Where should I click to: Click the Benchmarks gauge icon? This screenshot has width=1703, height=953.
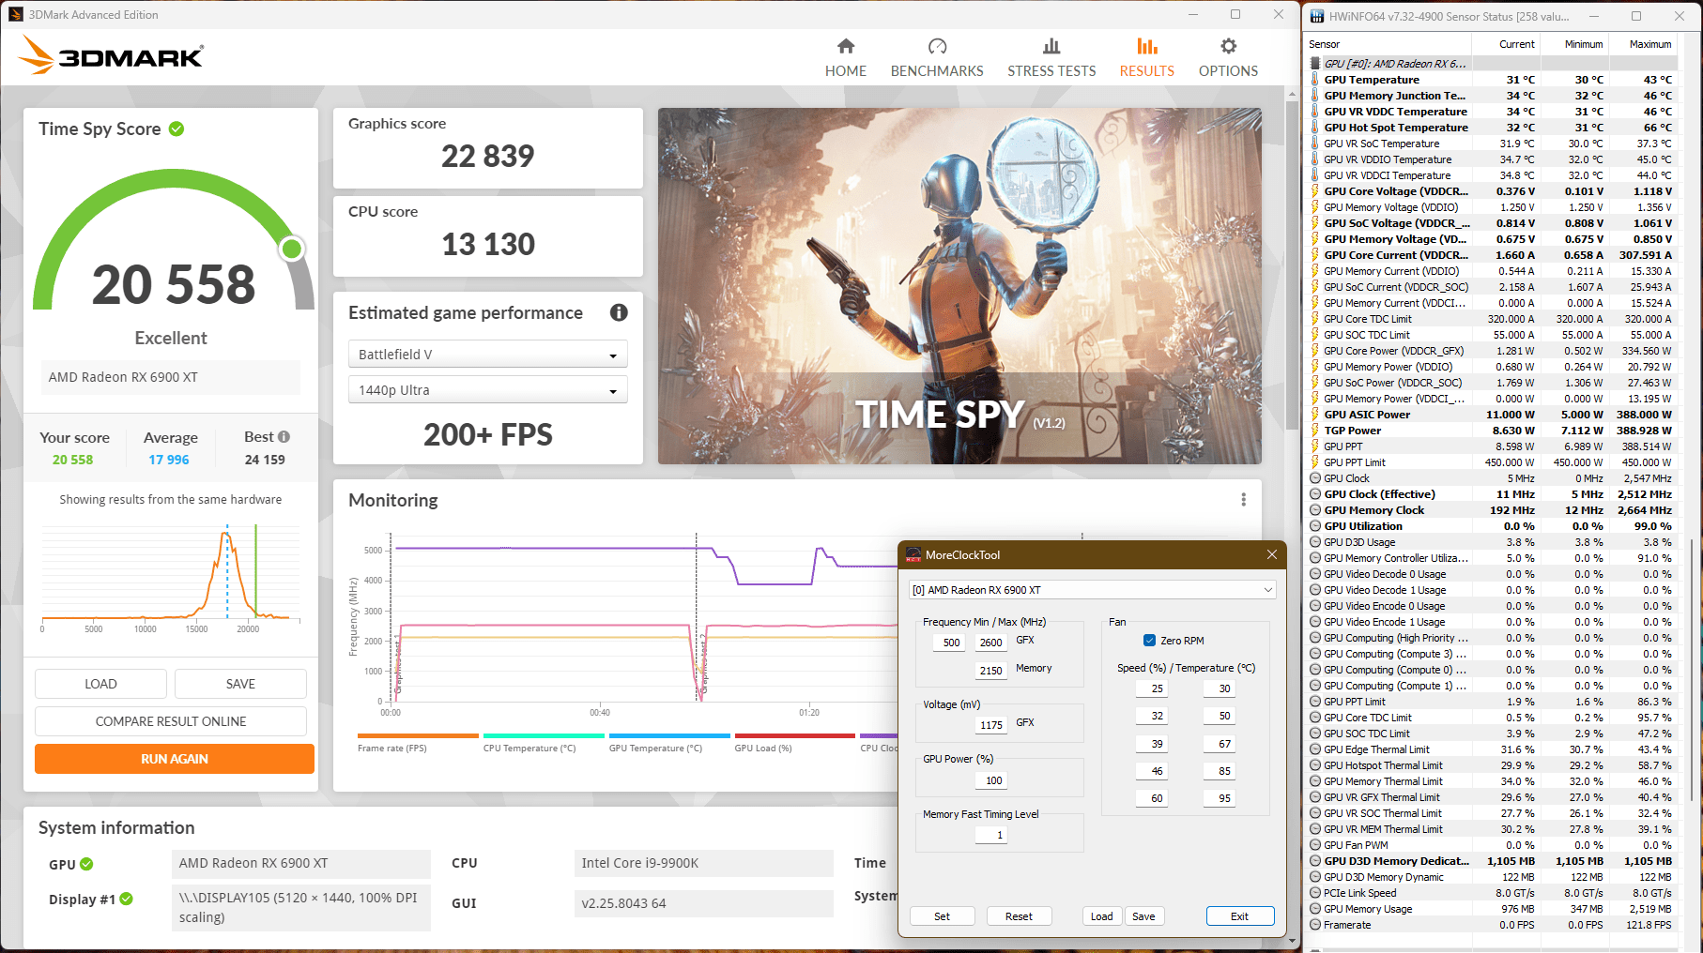click(937, 46)
